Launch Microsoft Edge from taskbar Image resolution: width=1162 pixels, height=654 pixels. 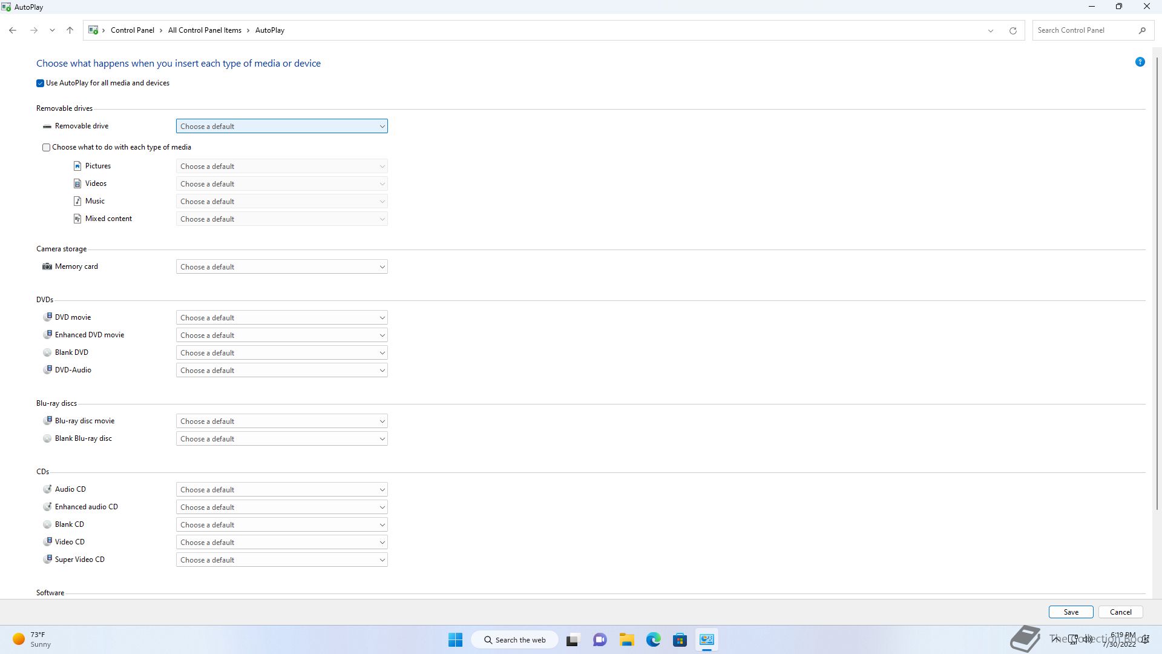pyautogui.click(x=653, y=640)
